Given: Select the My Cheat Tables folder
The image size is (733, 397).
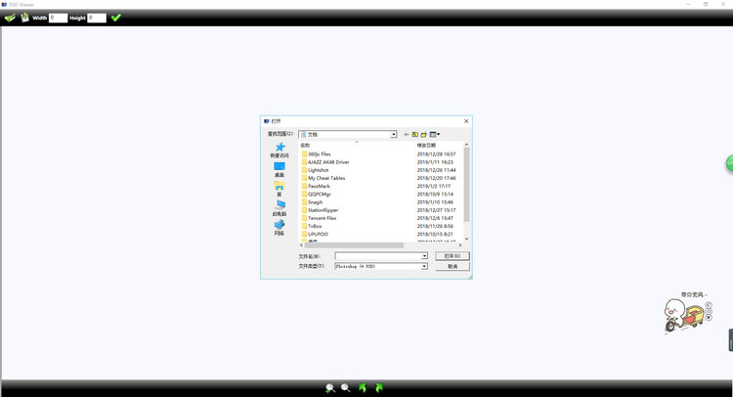Looking at the screenshot, I should [x=323, y=178].
